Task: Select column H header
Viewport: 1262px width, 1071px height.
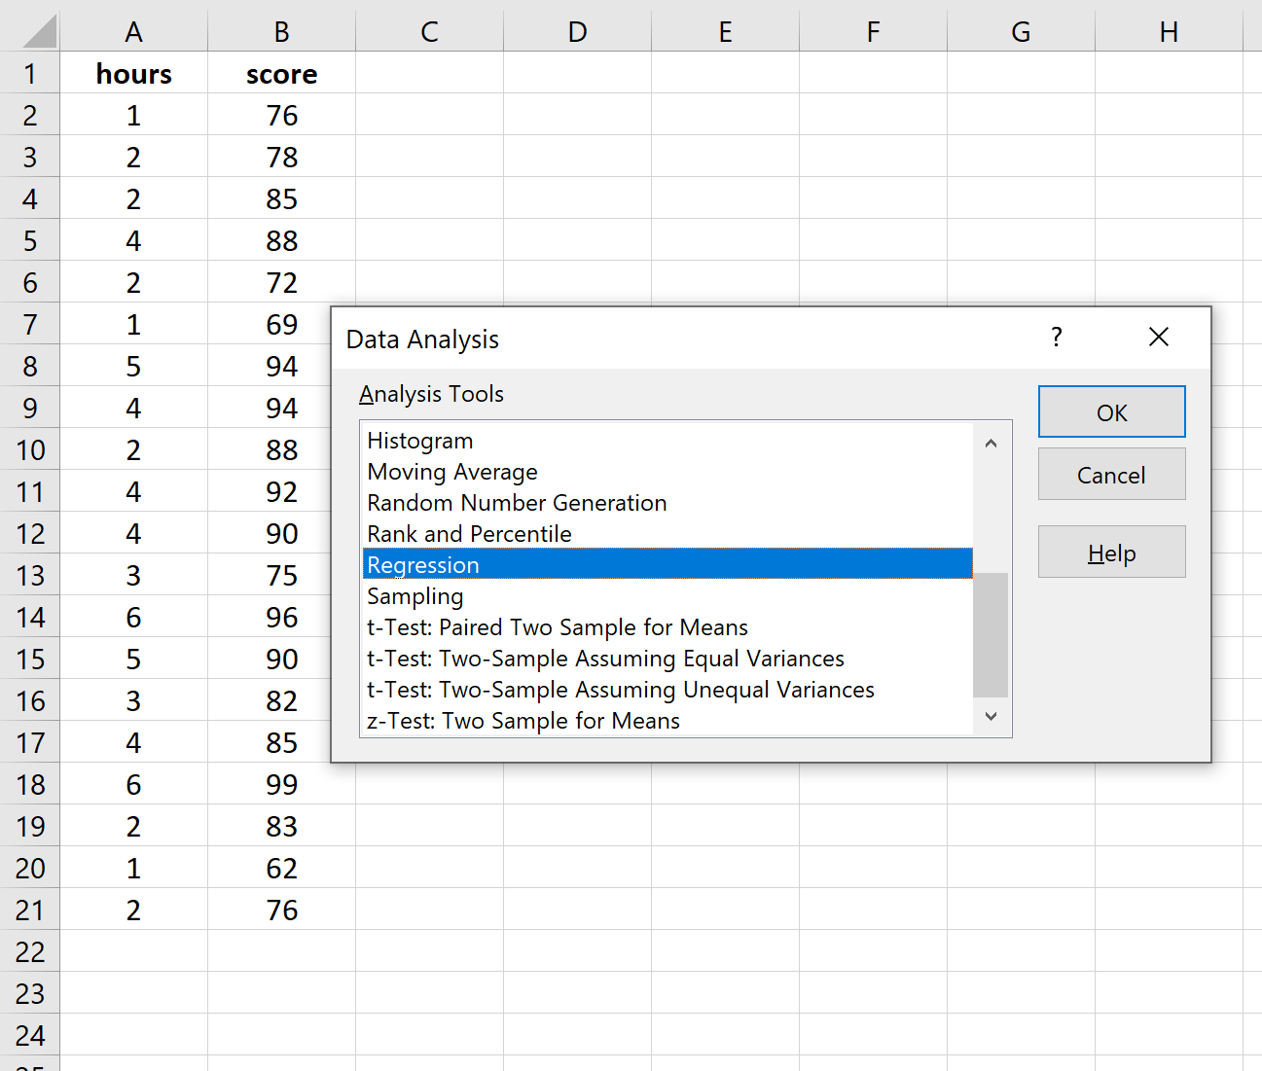Action: coord(1170,32)
